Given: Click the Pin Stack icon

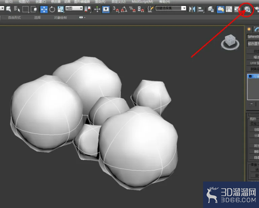Looking at the screenshot, I should click(252, 104).
